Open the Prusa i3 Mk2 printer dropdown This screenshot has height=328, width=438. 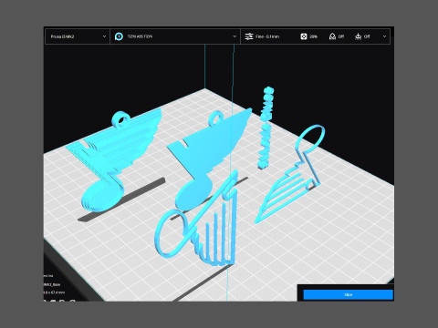(78, 36)
